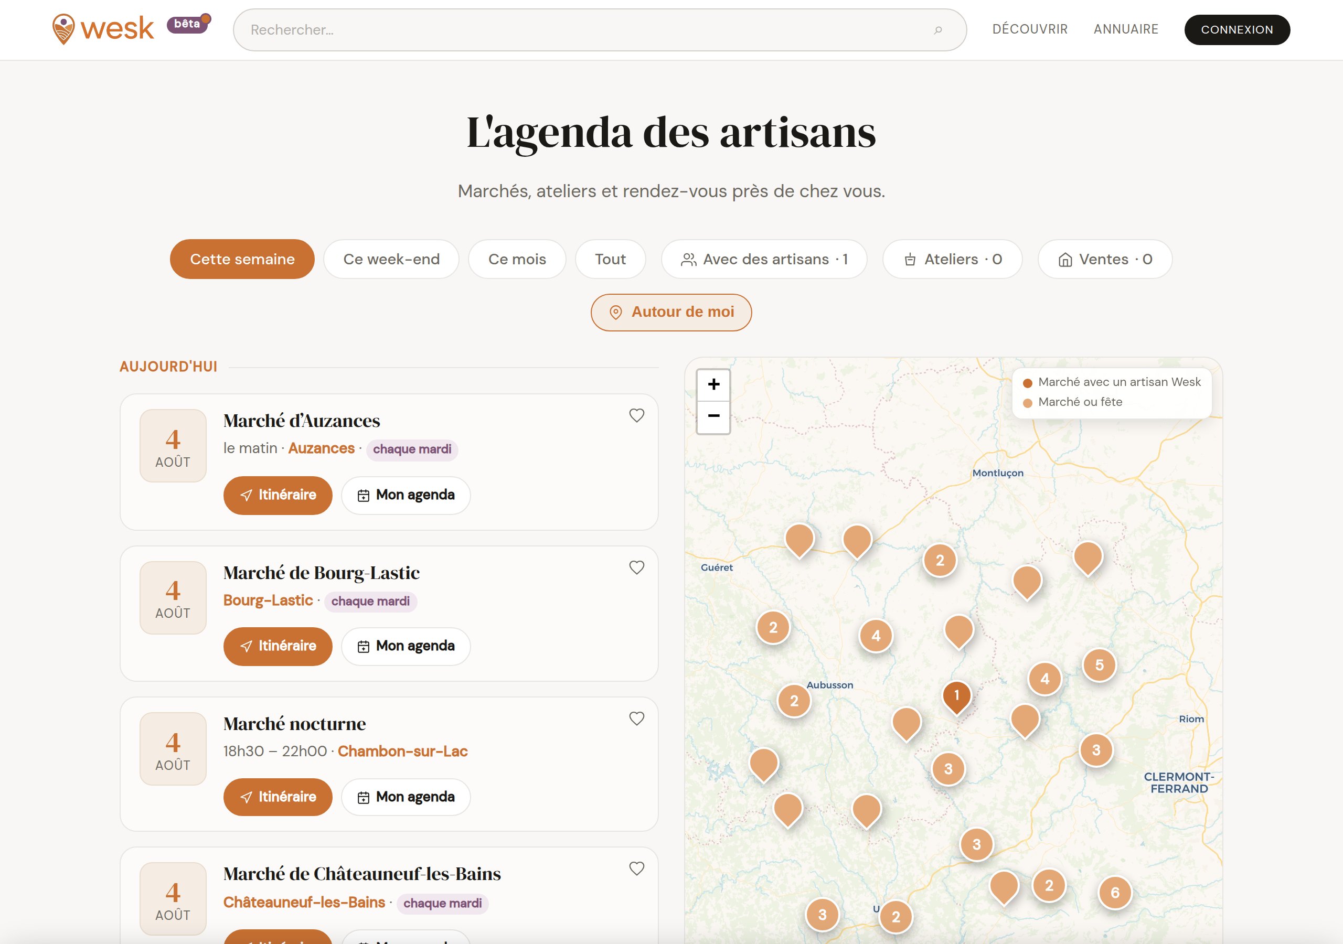Get Itinéraire for Marché nocturne
Image resolution: width=1343 pixels, height=944 pixels.
point(278,797)
